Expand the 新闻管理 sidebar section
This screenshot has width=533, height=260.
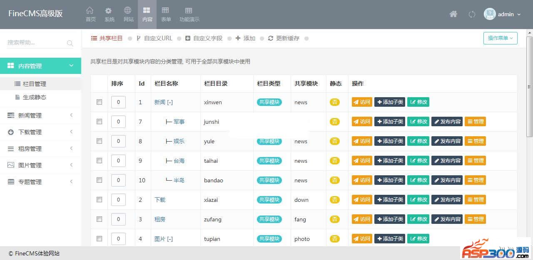point(40,115)
